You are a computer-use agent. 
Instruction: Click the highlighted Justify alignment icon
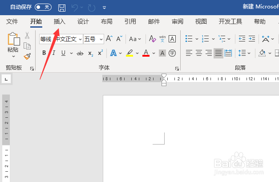pos(218,53)
